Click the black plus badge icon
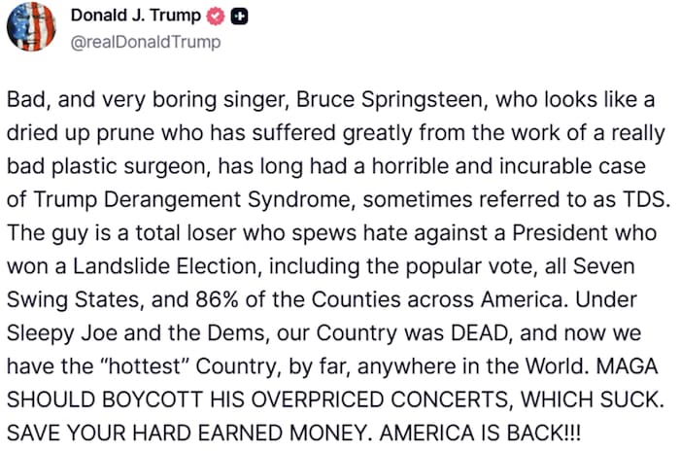The width and height of the screenshot is (680, 451). (240, 17)
